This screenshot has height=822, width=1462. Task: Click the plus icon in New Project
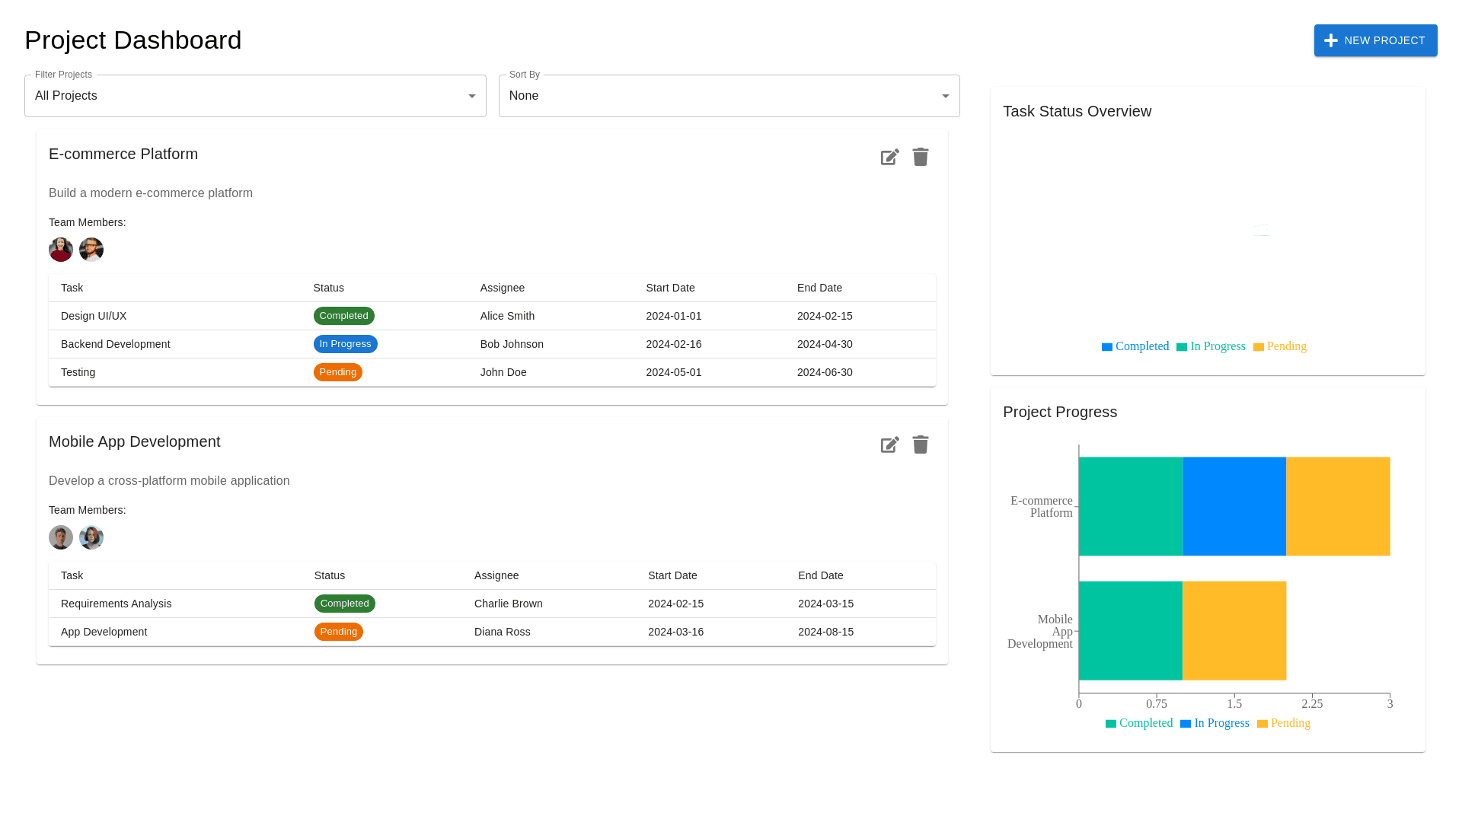click(1330, 40)
